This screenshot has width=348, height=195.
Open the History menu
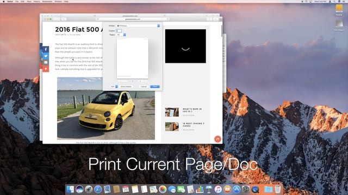[36, 1]
